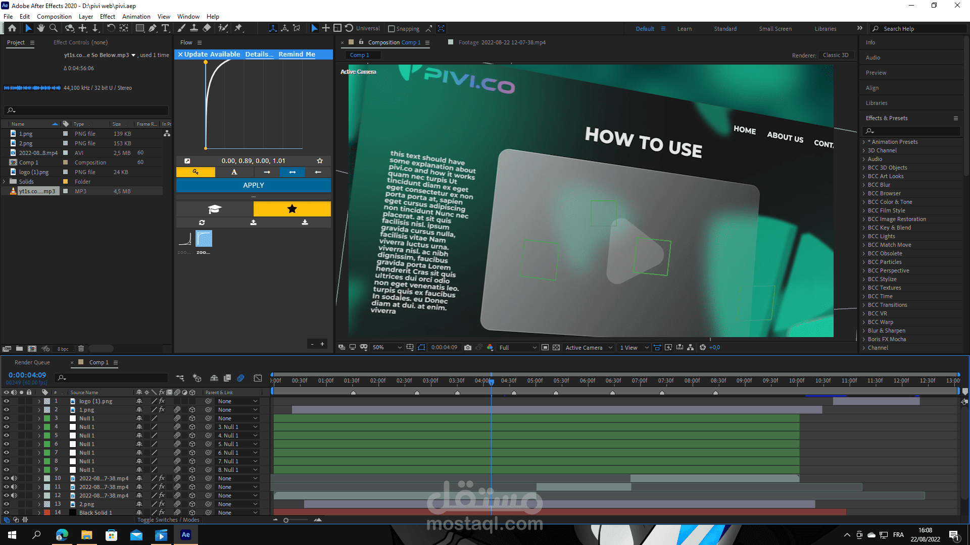This screenshot has height=545, width=970.
Task: Select the Zoom tool in toolbar
Action: coord(54,28)
